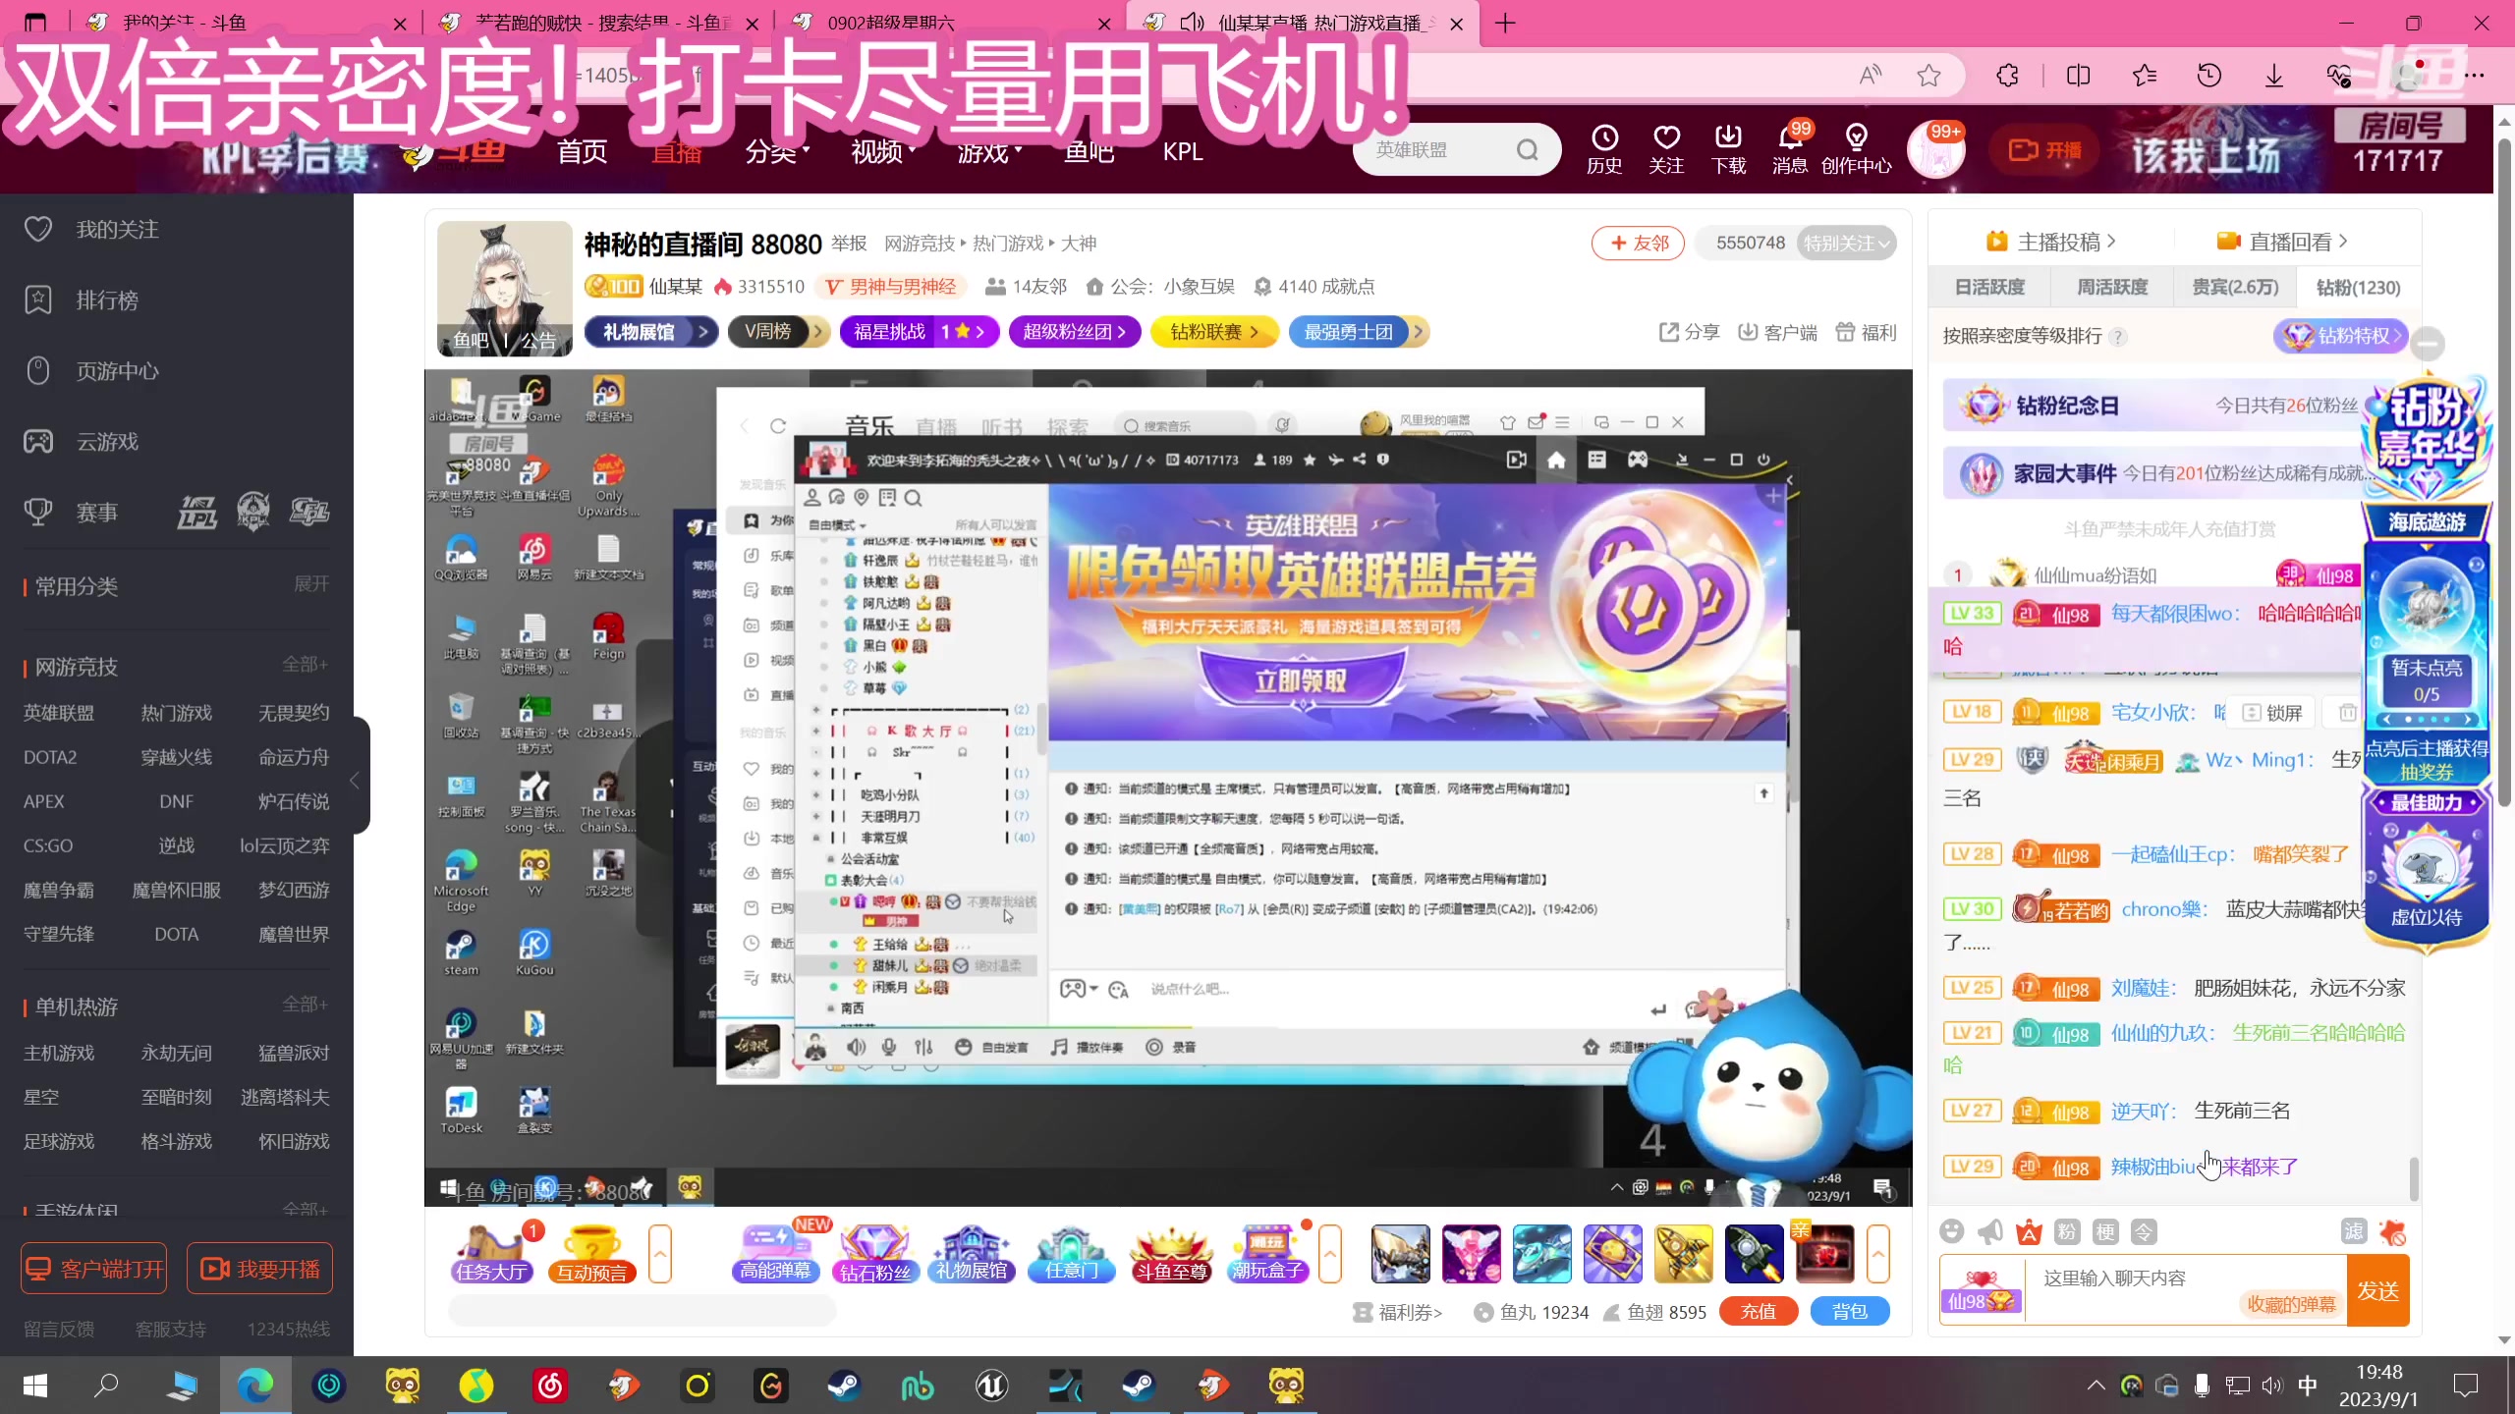2515x1414 pixels.
Task: Enable the loudspeaker broadcast mode in chat
Action: coord(1990,1230)
